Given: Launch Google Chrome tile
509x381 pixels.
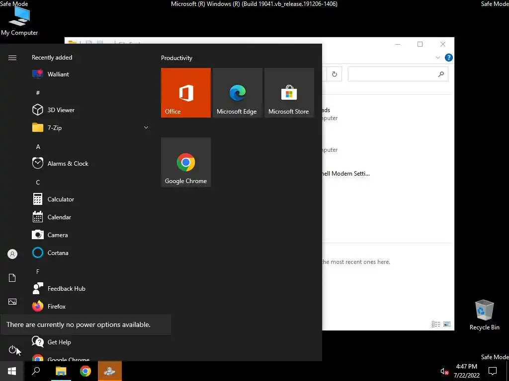Looking at the screenshot, I should click(x=186, y=162).
